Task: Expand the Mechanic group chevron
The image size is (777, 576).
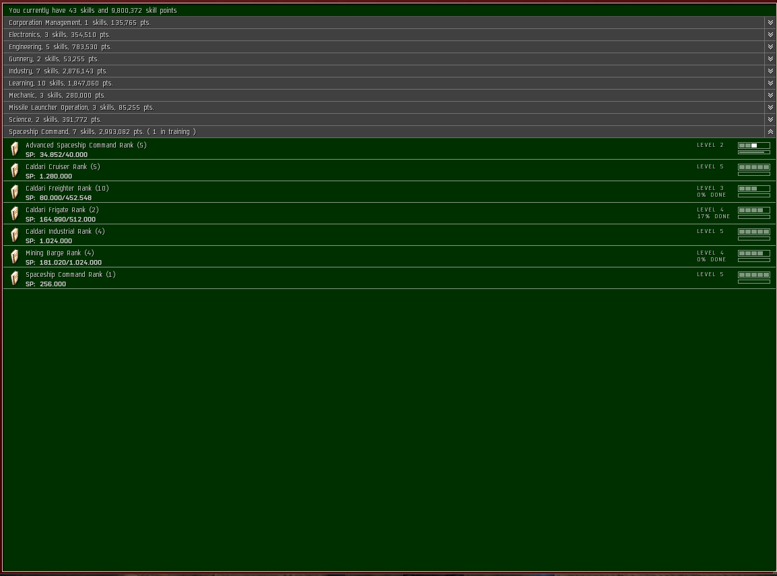Action: coord(770,96)
